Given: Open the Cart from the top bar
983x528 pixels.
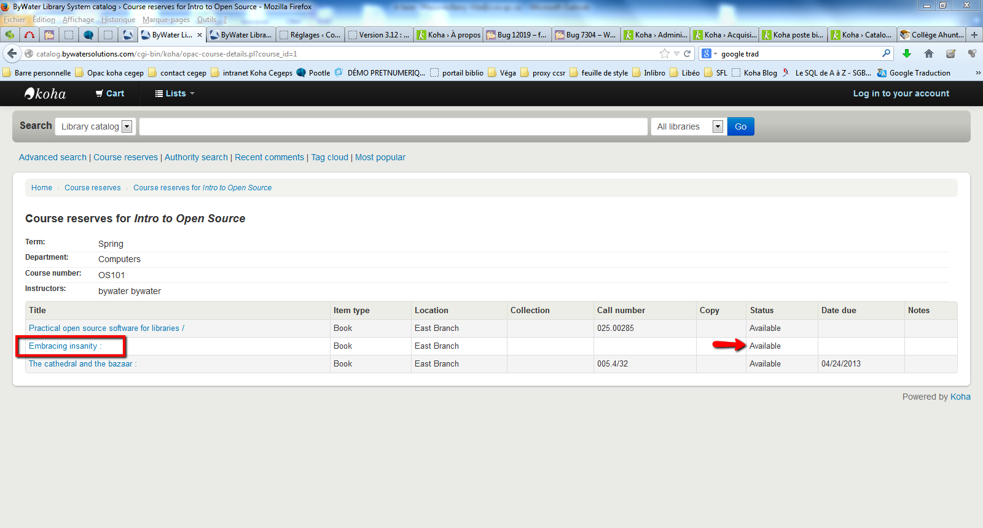Looking at the screenshot, I should point(110,93).
